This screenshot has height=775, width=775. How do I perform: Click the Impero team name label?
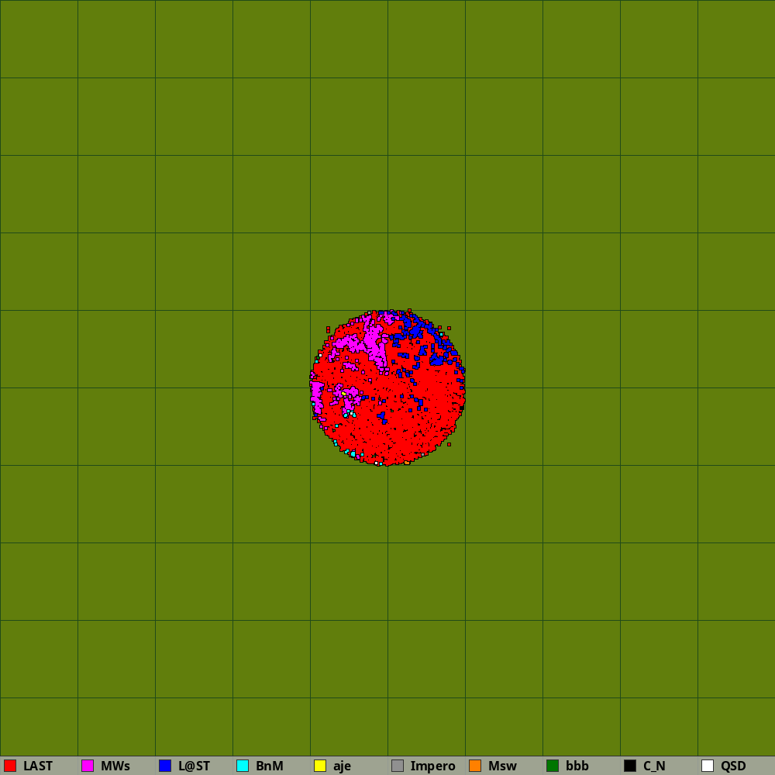432,766
